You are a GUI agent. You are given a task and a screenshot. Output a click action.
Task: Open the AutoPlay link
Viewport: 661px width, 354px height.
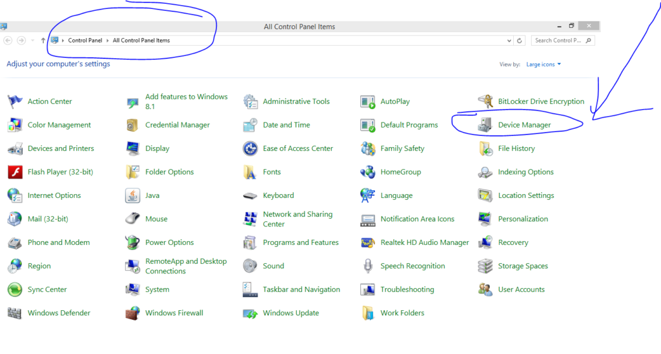click(x=395, y=101)
